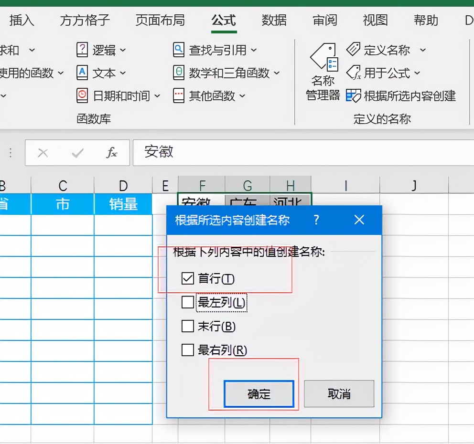The image size is (474, 444).
Task: Switch to the 帮助 tab
Action: coord(426,20)
